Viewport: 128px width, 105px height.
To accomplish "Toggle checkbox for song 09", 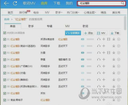I will point(5,93).
